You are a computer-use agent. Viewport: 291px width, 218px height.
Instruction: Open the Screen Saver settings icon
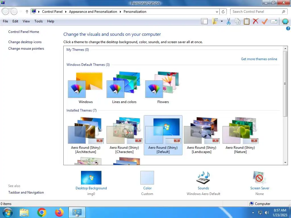tap(260, 178)
